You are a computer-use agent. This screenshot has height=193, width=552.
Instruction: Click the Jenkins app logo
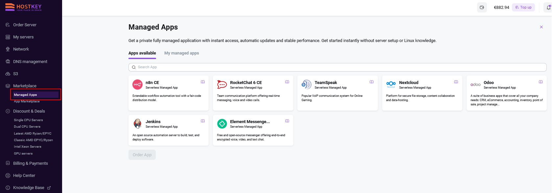coord(137,124)
